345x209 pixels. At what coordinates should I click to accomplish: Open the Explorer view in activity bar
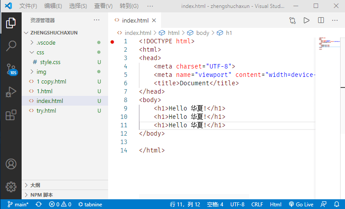(11, 23)
